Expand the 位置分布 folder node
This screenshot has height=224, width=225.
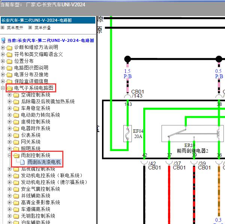click(x=3, y=61)
